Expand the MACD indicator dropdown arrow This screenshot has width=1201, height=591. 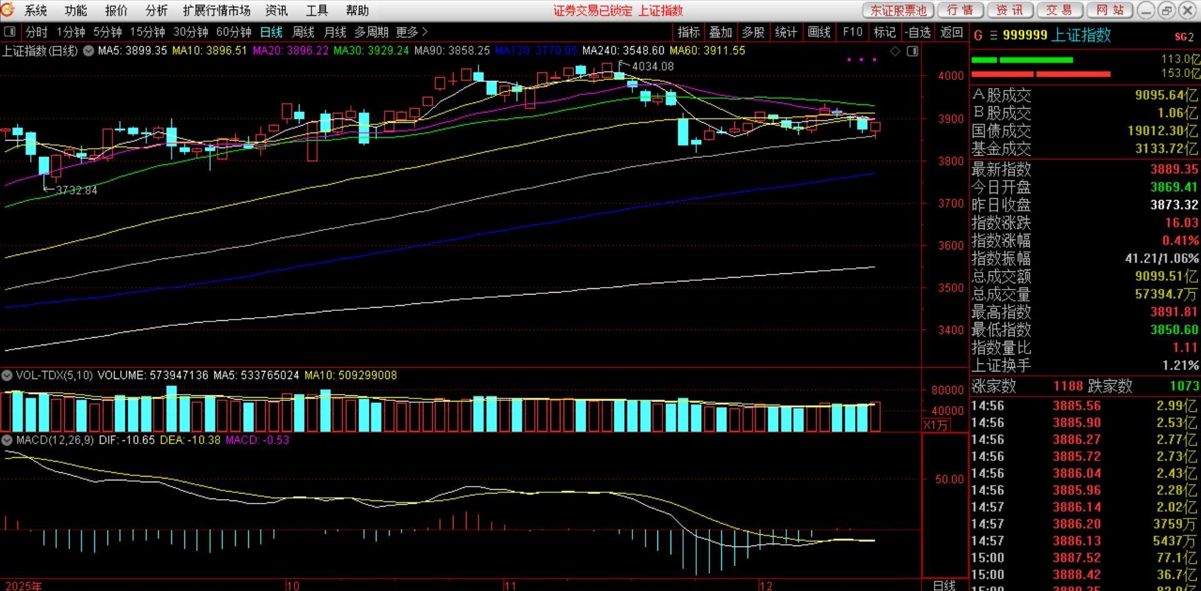coord(7,440)
